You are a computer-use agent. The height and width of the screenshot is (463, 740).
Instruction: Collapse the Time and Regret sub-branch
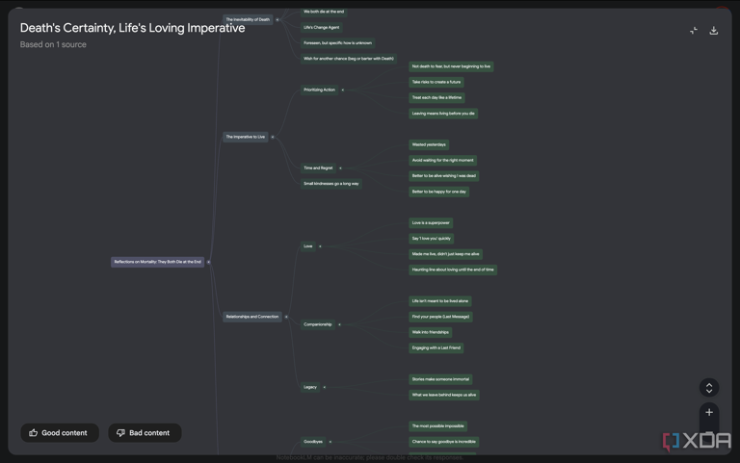[339, 167]
